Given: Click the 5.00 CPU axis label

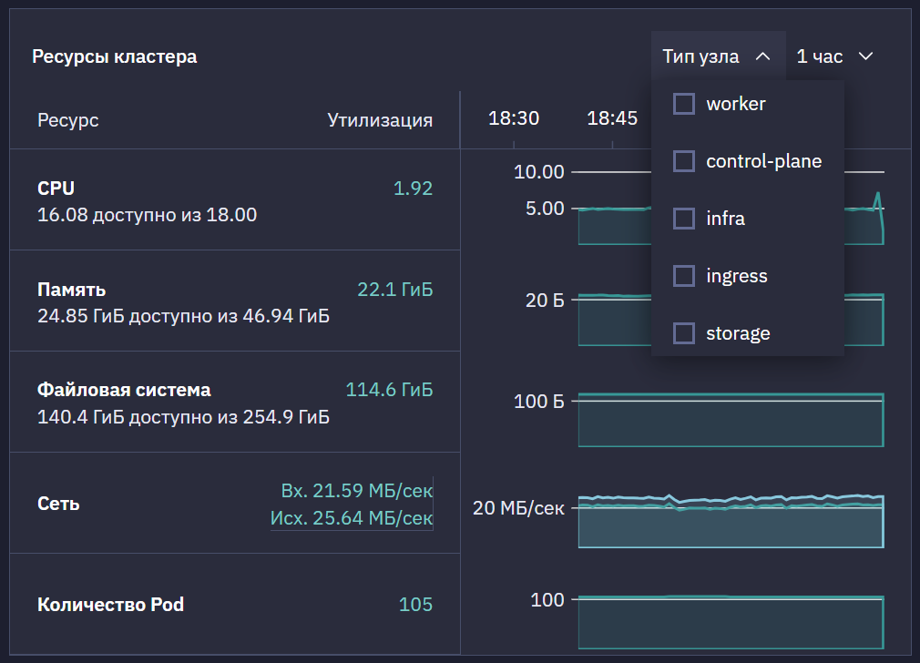Looking at the screenshot, I should point(545,209).
